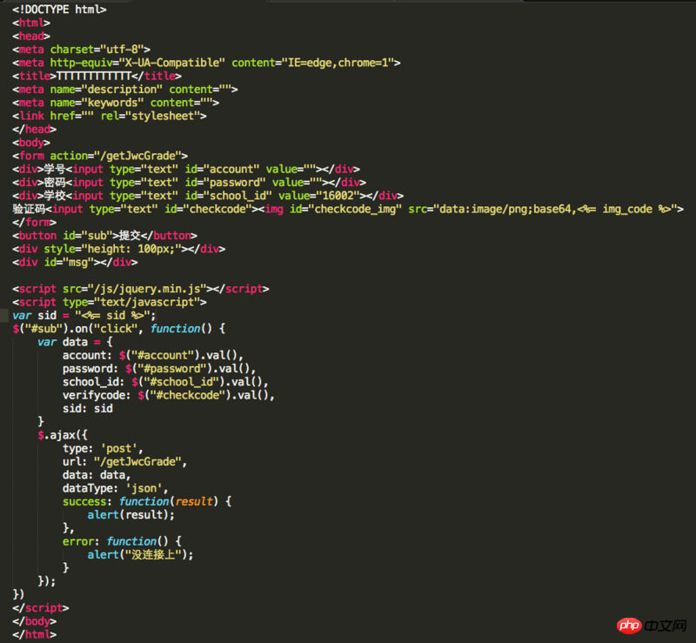Click the form action getJwcGrade line
The width and height of the screenshot is (696, 643).
pyautogui.click(x=100, y=156)
